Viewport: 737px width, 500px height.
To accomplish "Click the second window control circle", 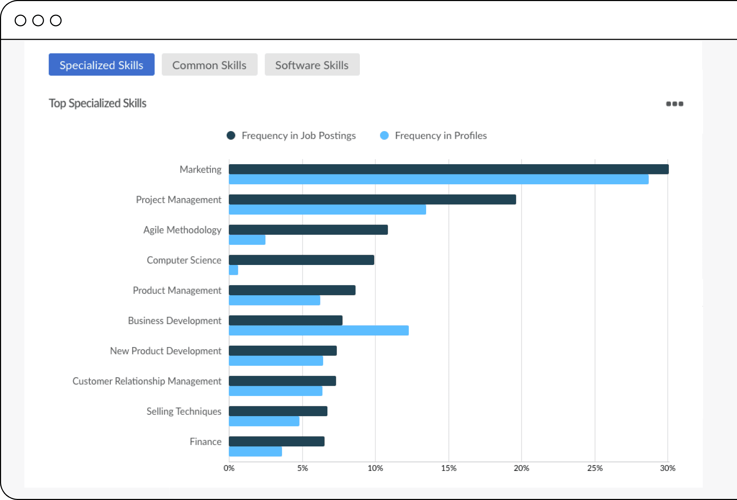I will (38, 20).
